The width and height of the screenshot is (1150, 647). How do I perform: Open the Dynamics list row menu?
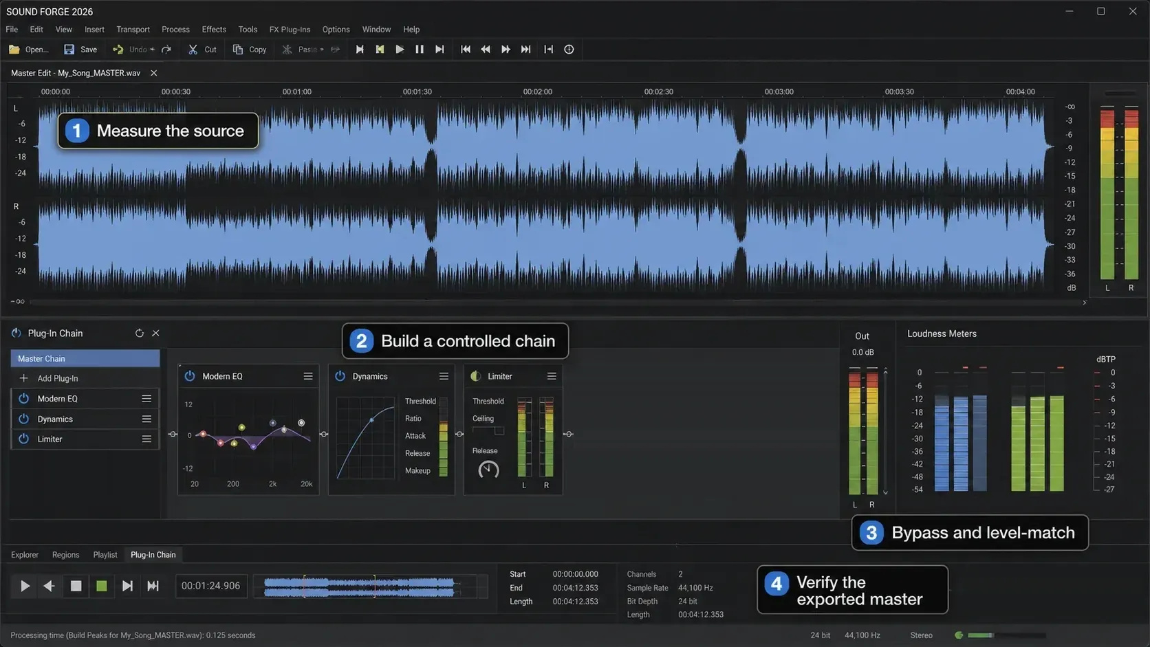[147, 419]
